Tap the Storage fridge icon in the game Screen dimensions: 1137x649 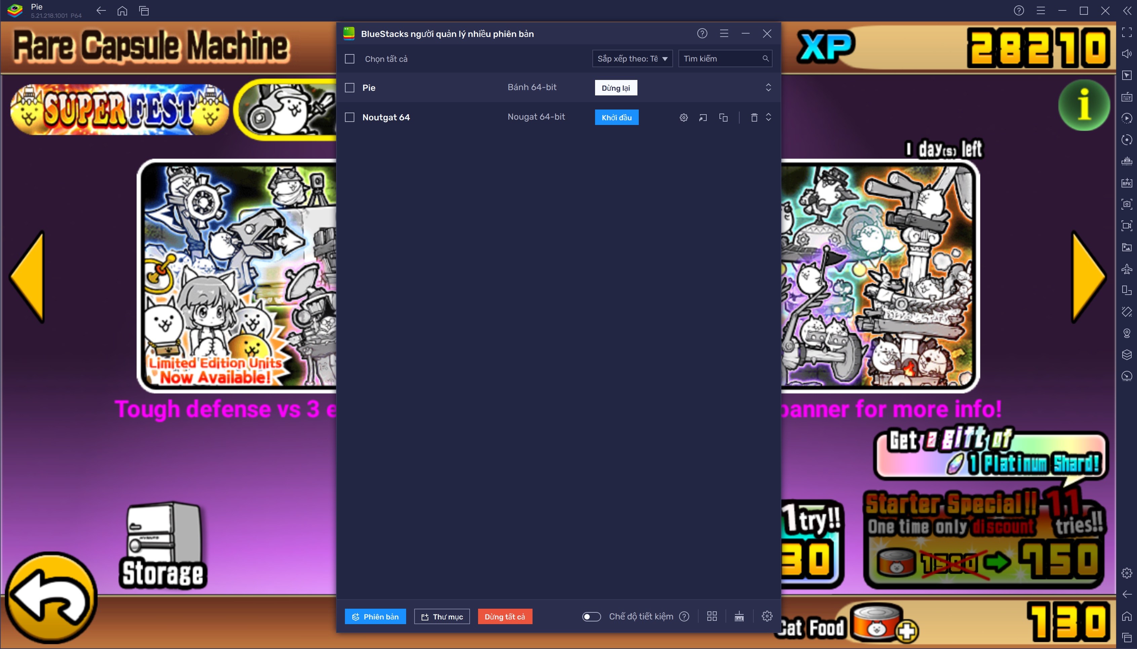pyautogui.click(x=163, y=545)
